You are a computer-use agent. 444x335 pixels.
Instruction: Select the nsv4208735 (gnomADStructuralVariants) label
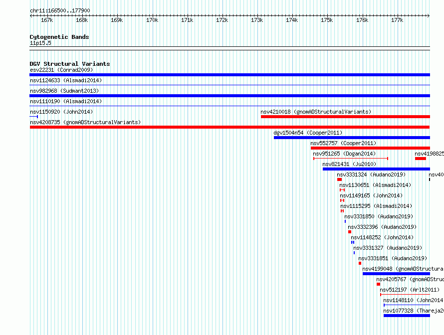(x=85, y=122)
